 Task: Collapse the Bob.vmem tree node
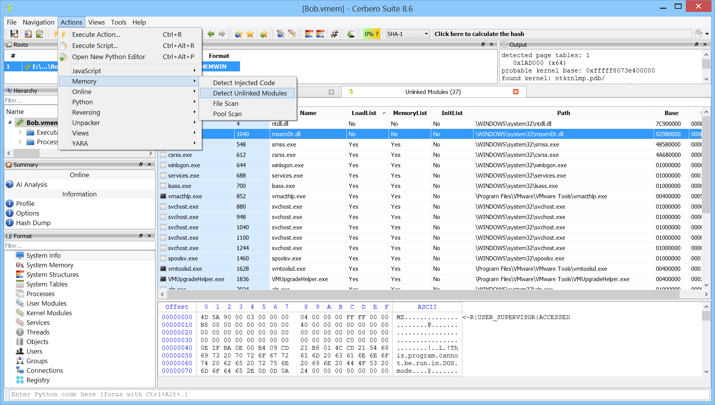pos(10,122)
